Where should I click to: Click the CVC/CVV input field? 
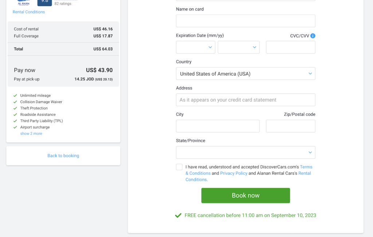(x=290, y=47)
